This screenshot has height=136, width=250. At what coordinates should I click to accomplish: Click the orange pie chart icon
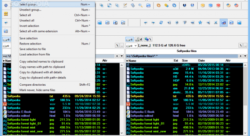[229, 5]
